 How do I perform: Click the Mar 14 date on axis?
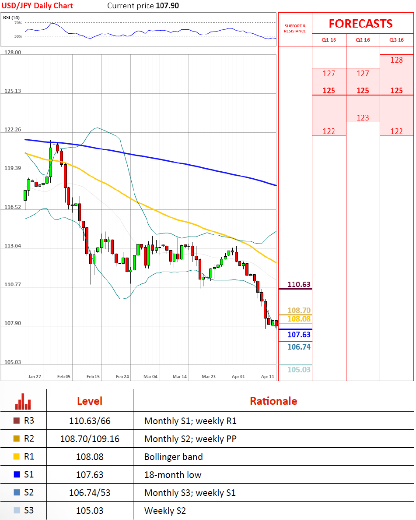click(x=179, y=376)
